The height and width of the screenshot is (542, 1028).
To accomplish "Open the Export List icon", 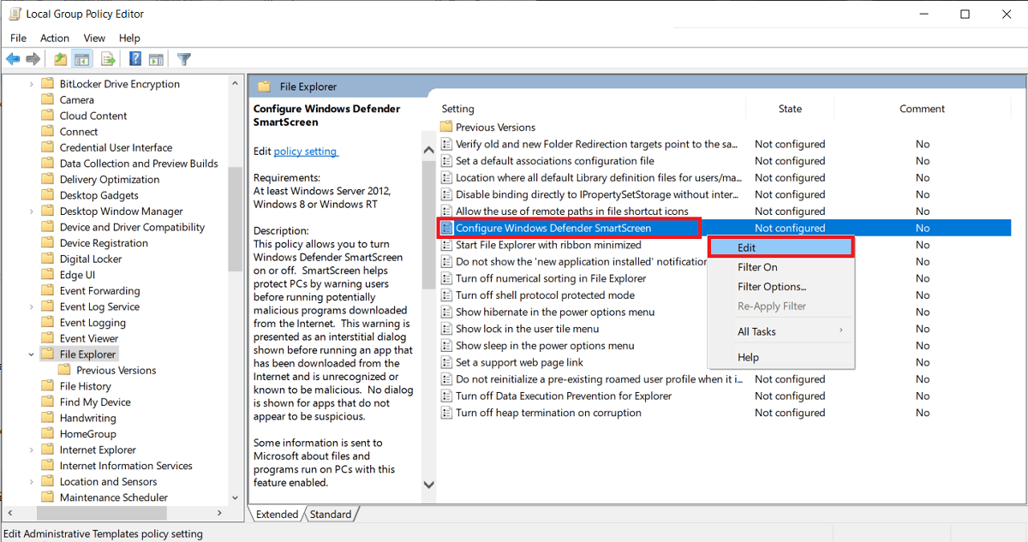I will 107,58.
